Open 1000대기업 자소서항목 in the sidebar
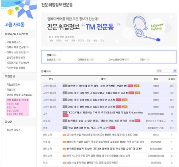Screen dimensions: 179x167 click(18, 63)
